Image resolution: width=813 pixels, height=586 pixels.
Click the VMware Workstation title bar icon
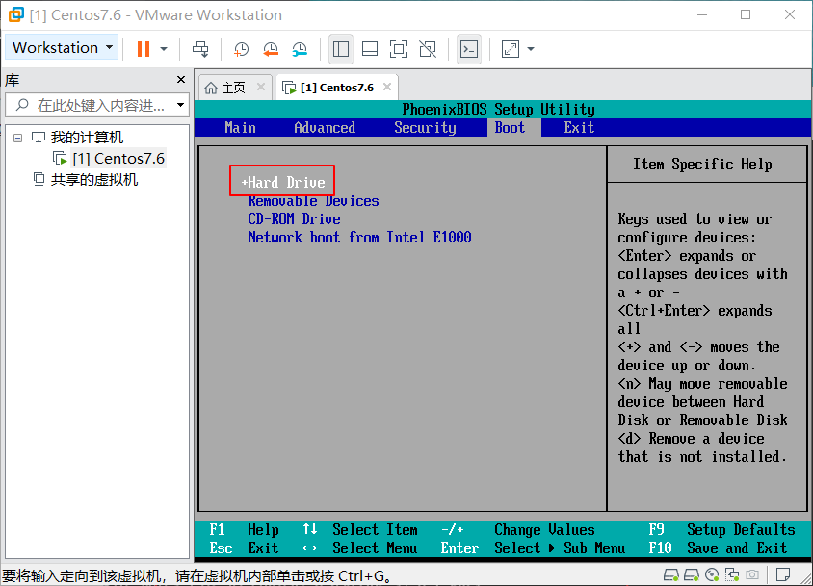[x=15, y=14]
